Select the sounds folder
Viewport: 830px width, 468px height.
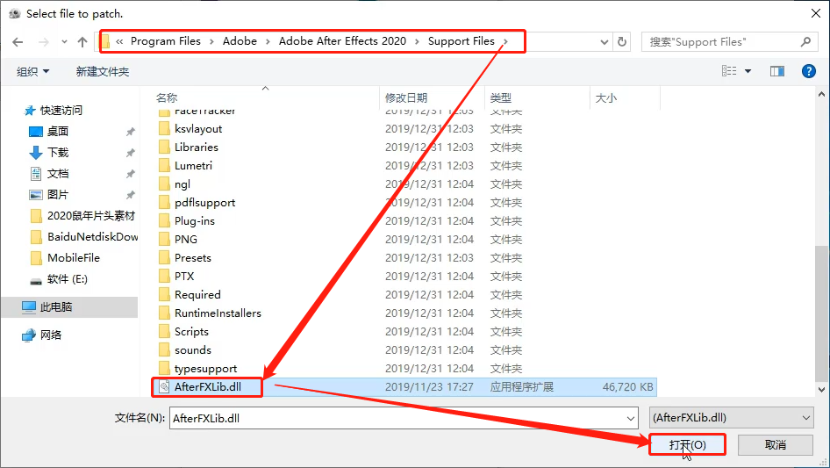pos(193,350)
